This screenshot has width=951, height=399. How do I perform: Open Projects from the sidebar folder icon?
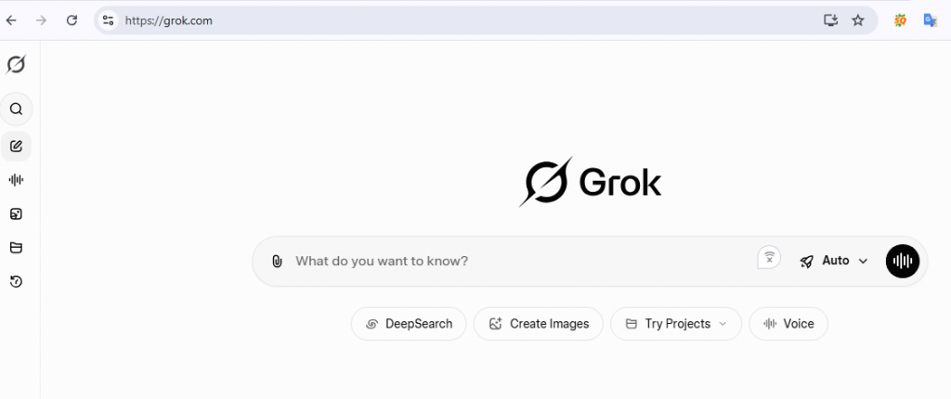point(16,248)
